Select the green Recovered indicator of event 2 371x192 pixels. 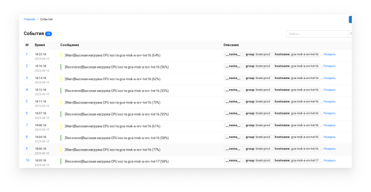click(x=61, y=67)
